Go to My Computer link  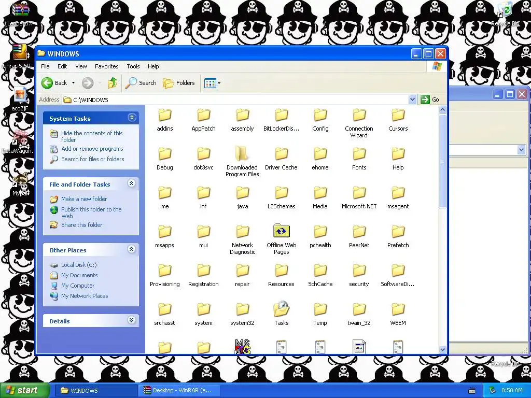coord(78,286)
